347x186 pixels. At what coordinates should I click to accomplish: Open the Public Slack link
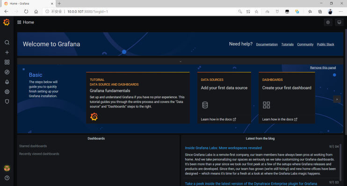point(325,44)
